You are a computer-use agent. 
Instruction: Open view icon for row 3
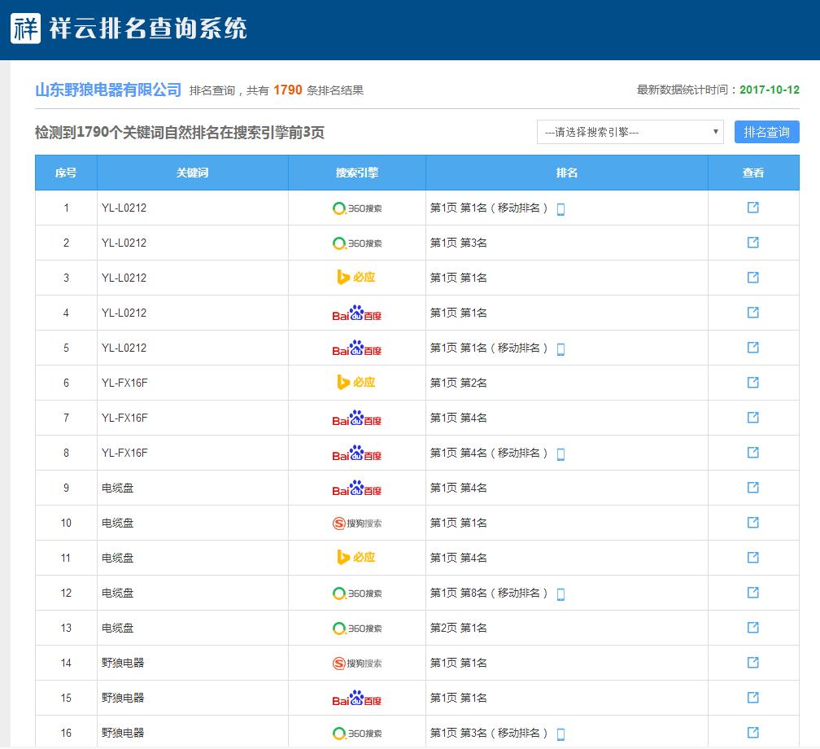click(753, 278)
